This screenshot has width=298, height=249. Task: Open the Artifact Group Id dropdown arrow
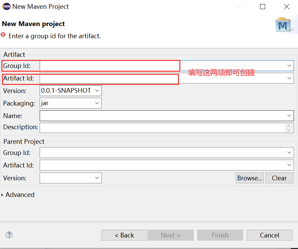289,66
